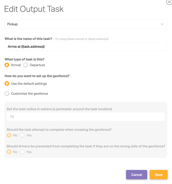Expand the Pickup dropdown chevron
The image size is (172, 184).
[162, 24]
